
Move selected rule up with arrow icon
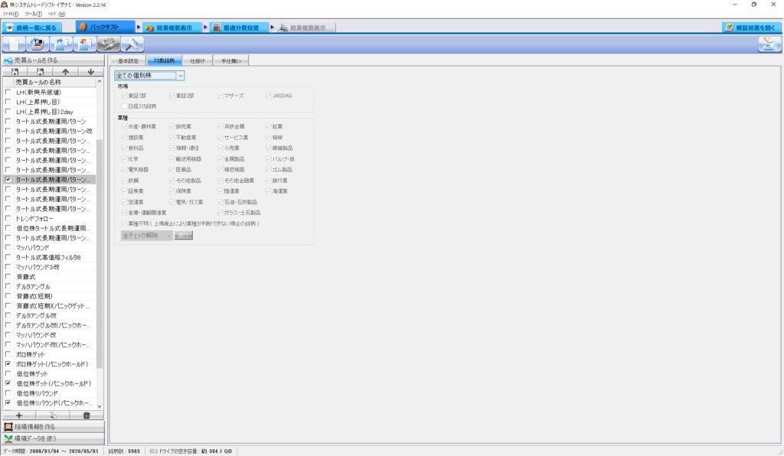pos(65,71)
